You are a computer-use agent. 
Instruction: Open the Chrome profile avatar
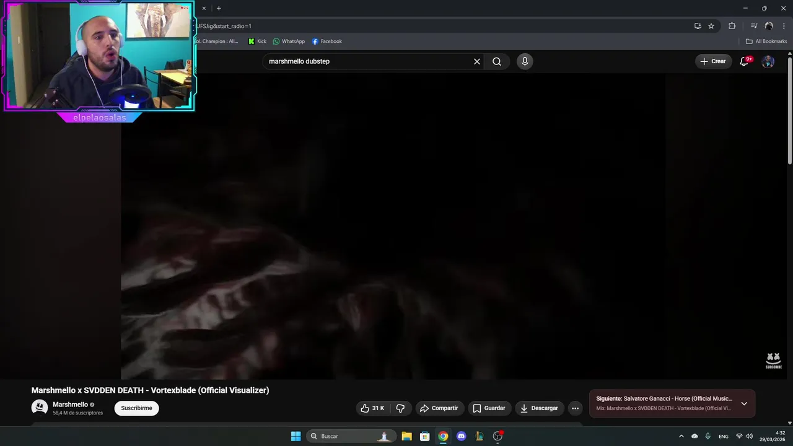pos(769,26)
